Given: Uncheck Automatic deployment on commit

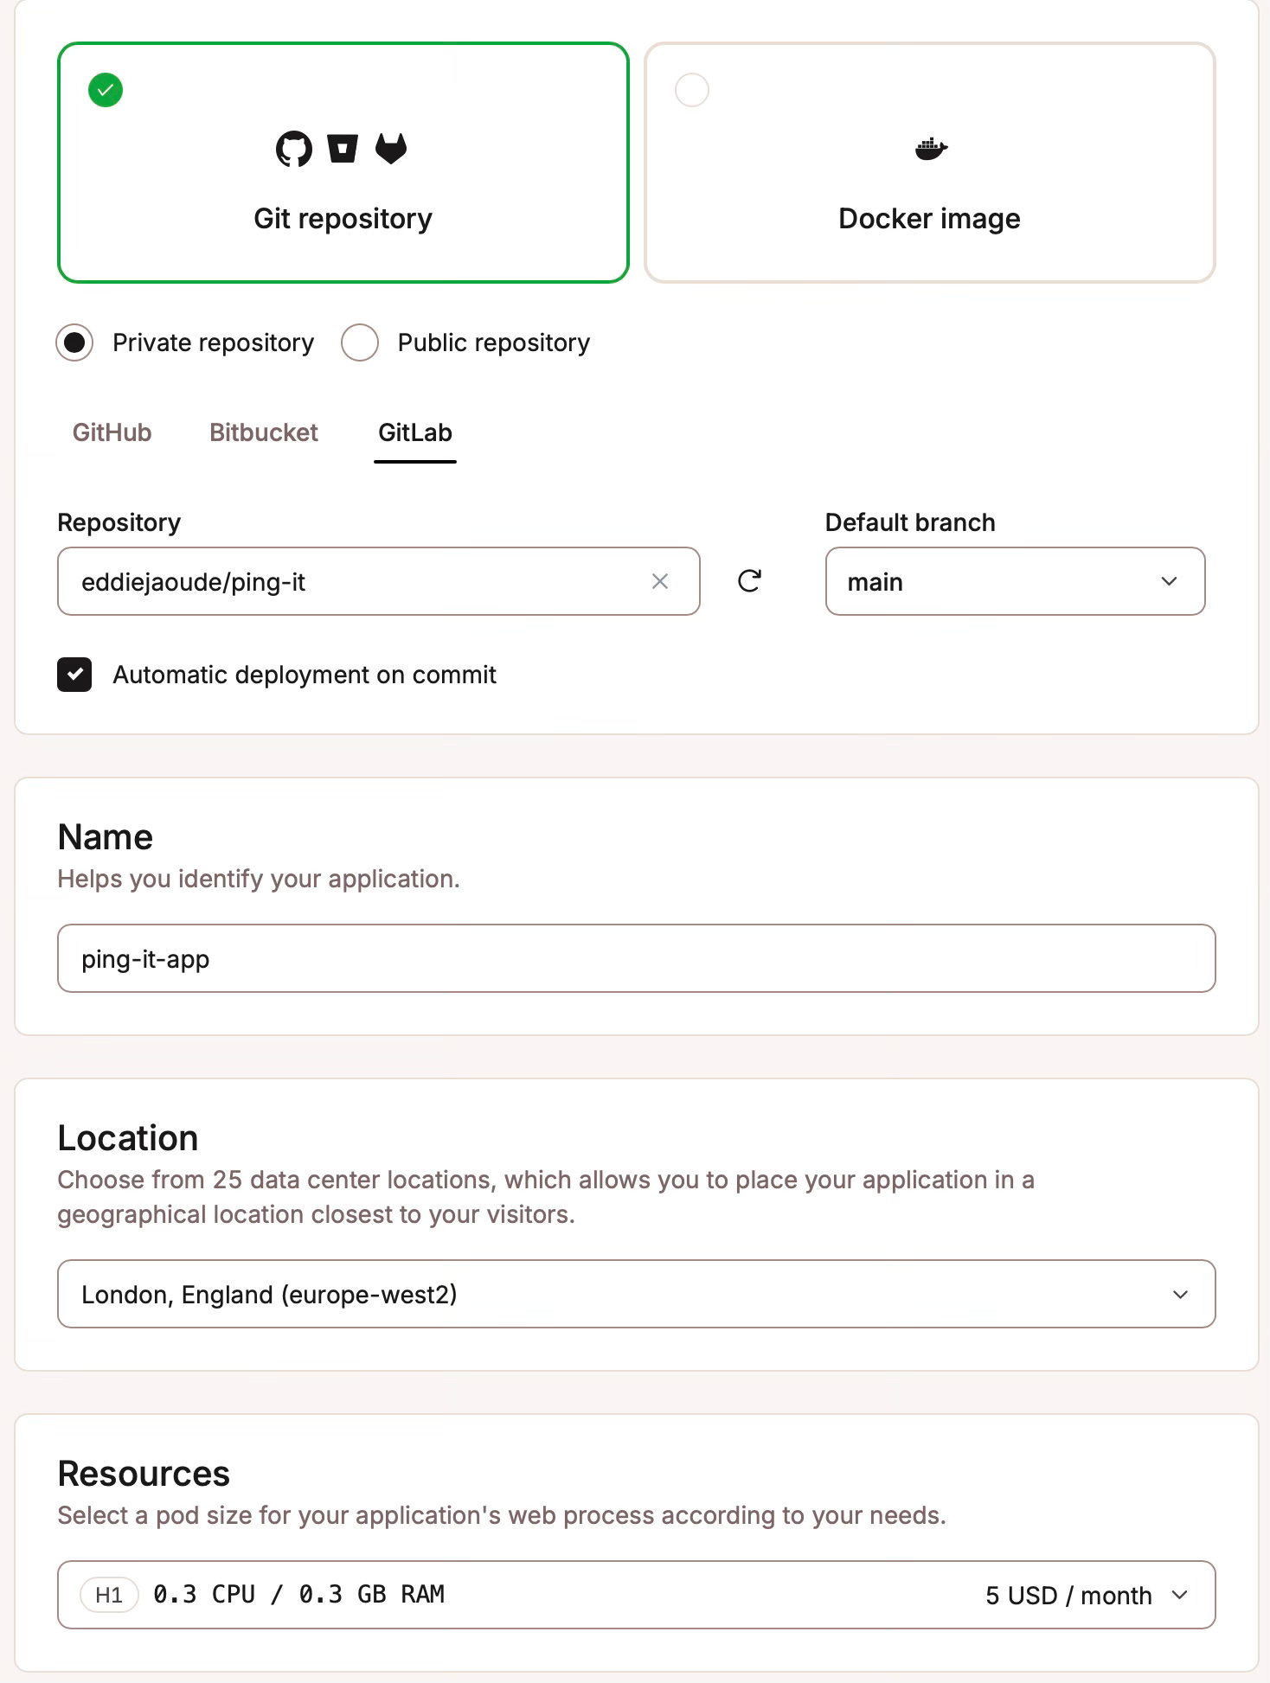Looking at the screenshot, I should 74,675.
